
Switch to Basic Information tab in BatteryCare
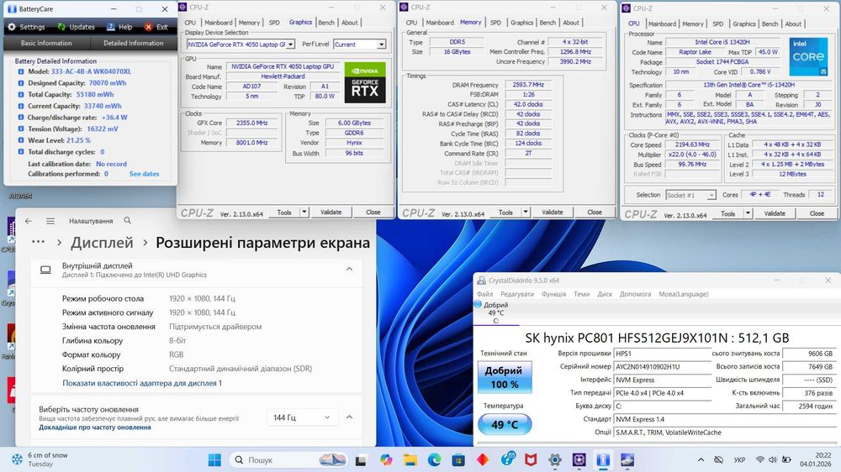click(x=46, y=43)
